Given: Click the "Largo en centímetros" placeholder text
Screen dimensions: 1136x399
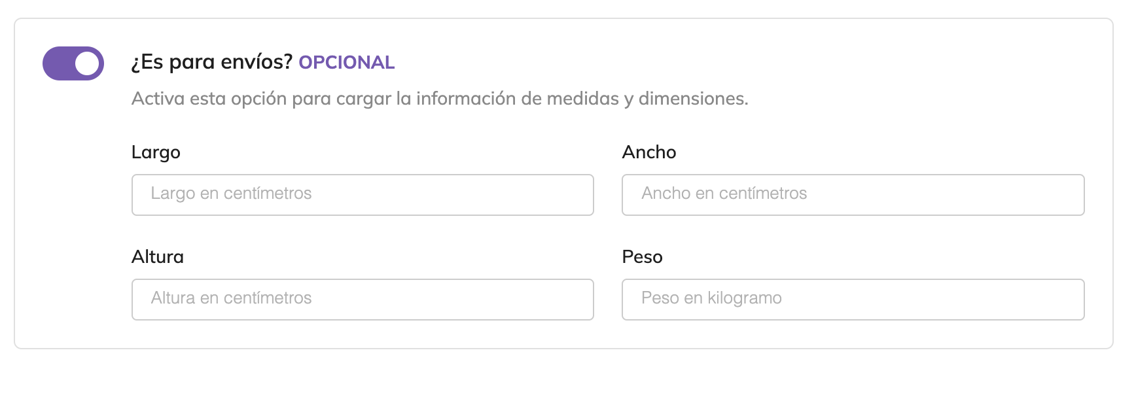Looking at the screenshot, I should pos(231,194).
